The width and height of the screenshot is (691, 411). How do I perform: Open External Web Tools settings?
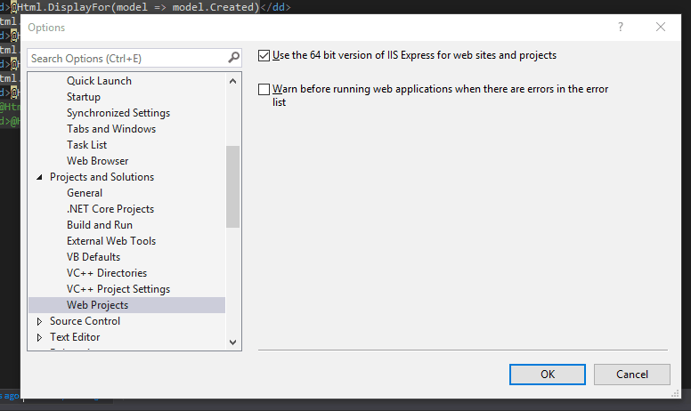[x=110, y=241]
